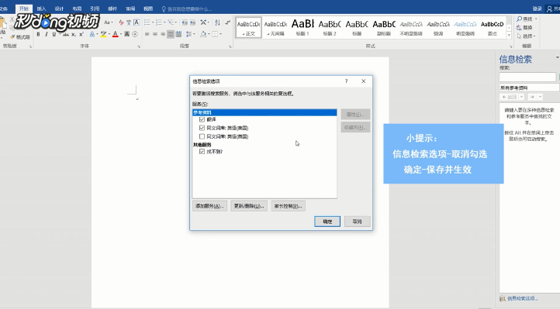
Task: Open the numbering list dropdown
Action: 164,22
